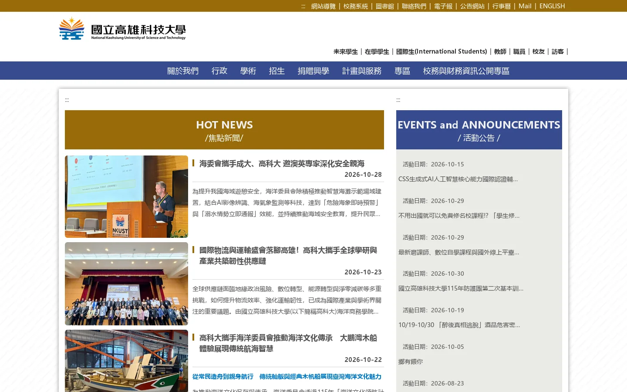Select 未來學生 audience link
Screen dimensions: 627x392
[x=346, y=51]
